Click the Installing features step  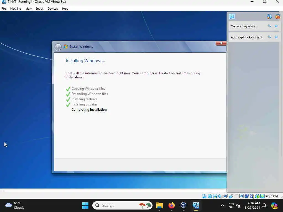click(x=84, y=99)
